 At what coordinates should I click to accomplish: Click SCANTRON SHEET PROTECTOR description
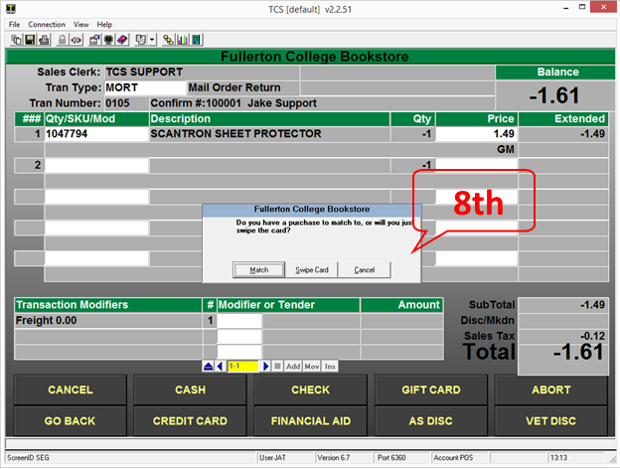coord(236,134)
